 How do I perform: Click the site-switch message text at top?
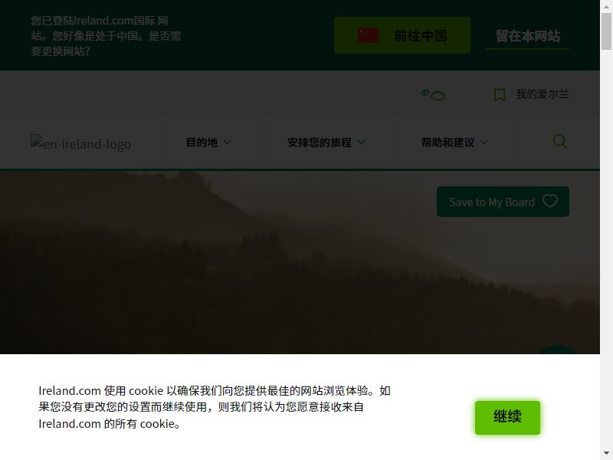tap(106, 35)
